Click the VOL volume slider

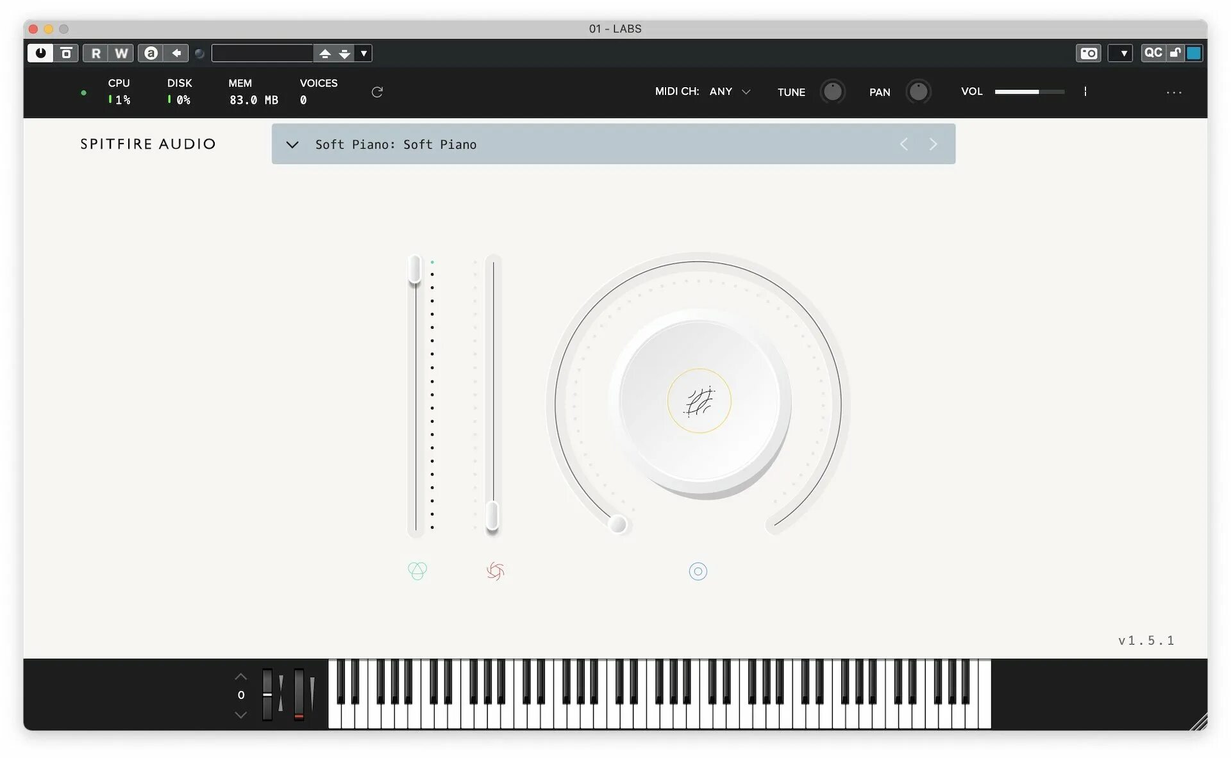coord(1028,92)
